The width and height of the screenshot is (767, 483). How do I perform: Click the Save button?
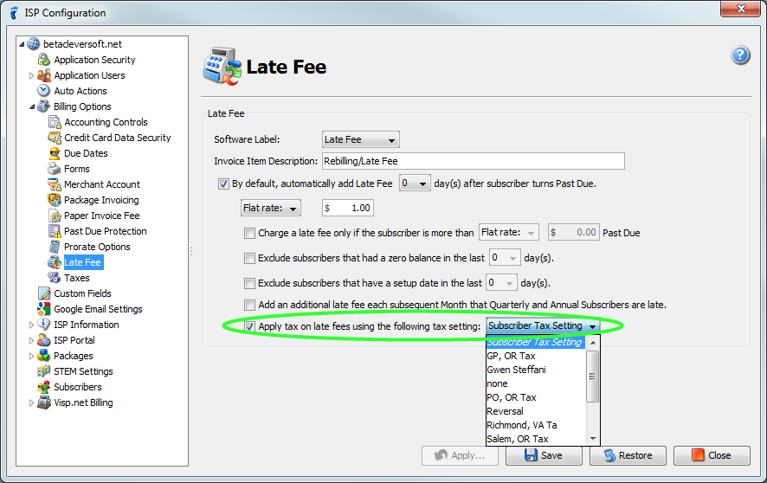coord(544,455)
